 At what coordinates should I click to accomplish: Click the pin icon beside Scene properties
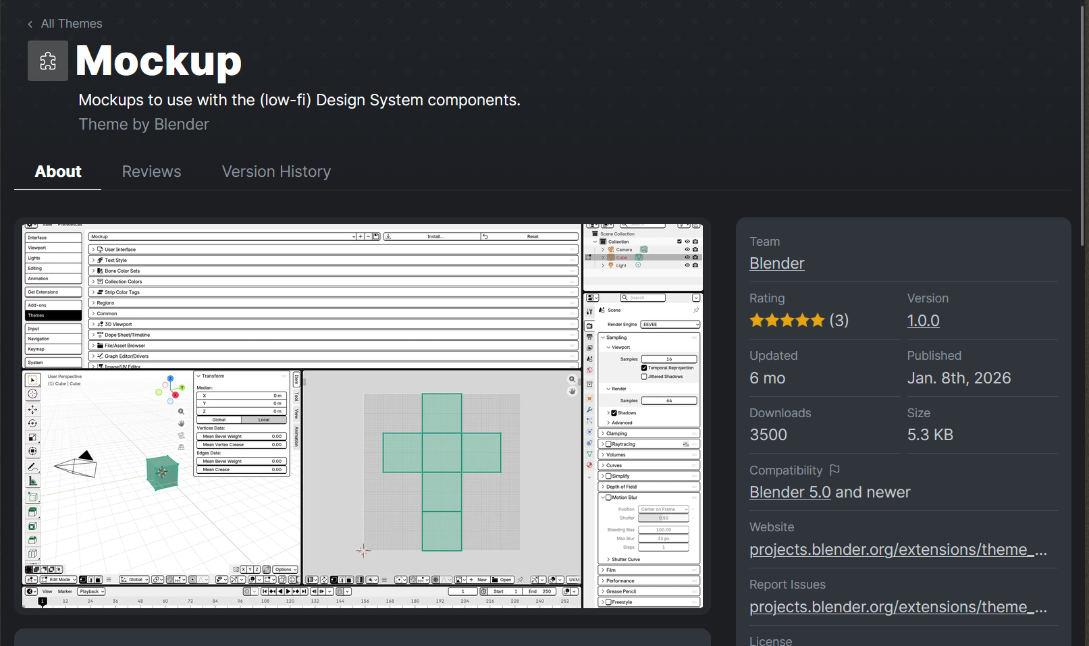click(x=696, y=310)
